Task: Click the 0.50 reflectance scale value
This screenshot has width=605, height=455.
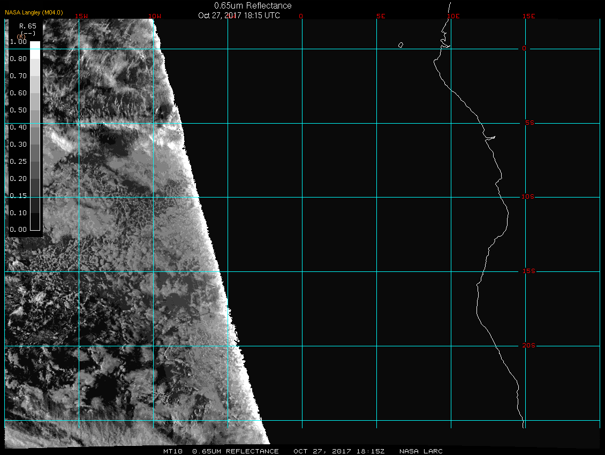Action: point(18,110)
